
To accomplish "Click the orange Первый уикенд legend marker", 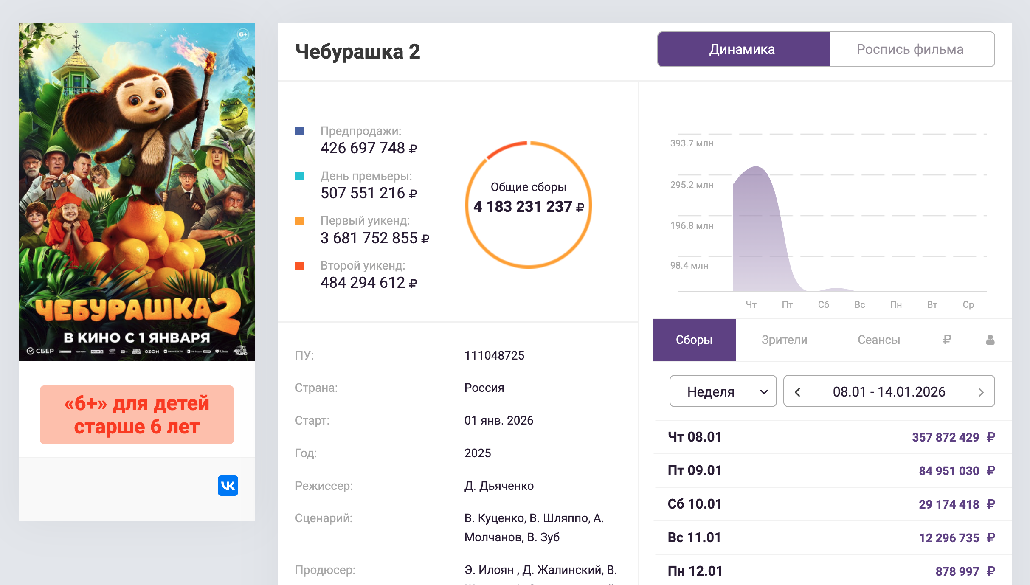I will pos(299,221).
